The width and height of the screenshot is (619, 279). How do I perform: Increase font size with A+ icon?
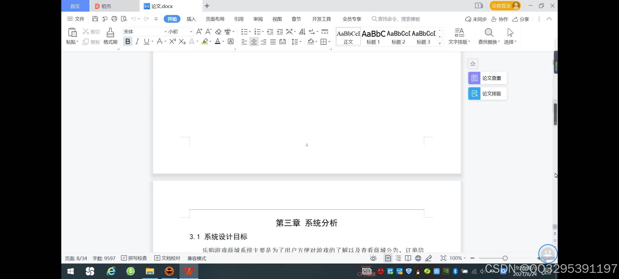(199, 32)
